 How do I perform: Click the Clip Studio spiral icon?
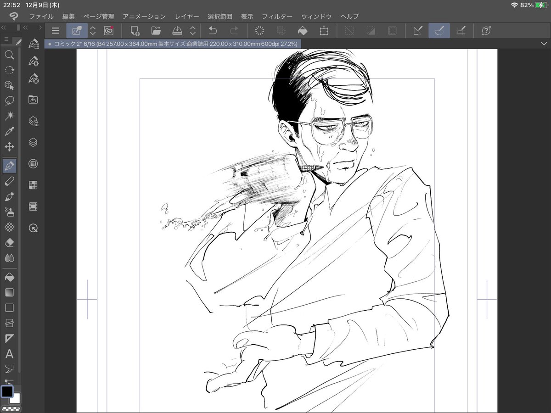109,31
